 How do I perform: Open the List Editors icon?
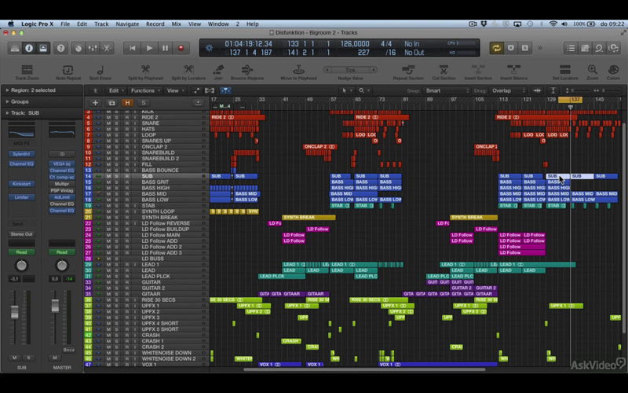click(571, 48)
